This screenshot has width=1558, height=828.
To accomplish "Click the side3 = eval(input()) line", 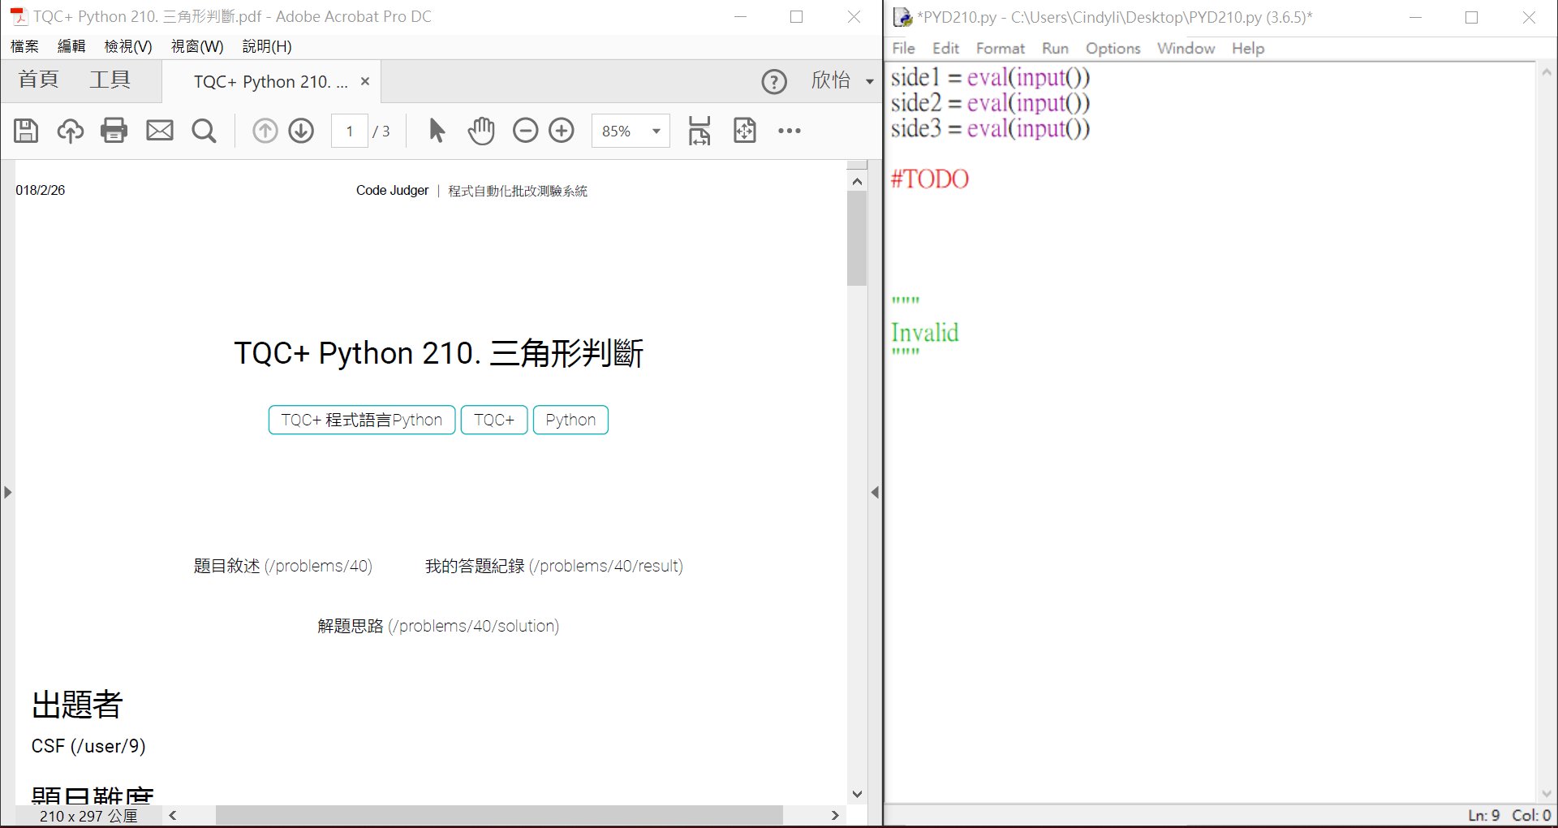I will [990, 128].
